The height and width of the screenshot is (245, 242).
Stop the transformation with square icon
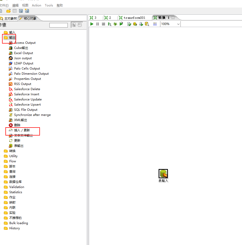(103, 24)
